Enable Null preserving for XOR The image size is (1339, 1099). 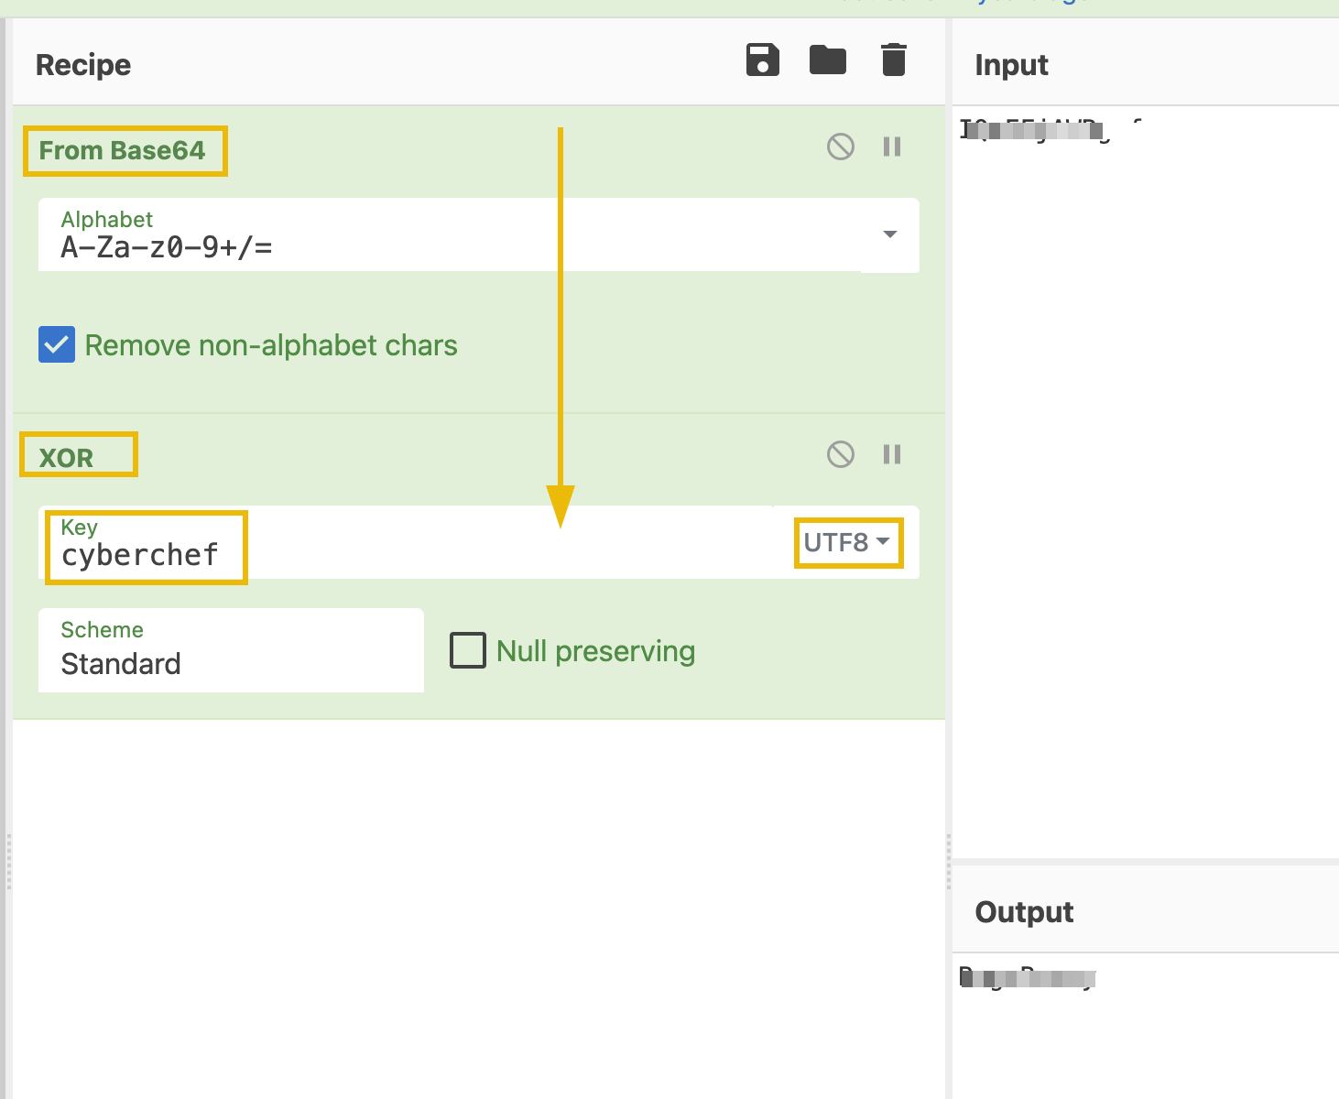coord(467,650)
